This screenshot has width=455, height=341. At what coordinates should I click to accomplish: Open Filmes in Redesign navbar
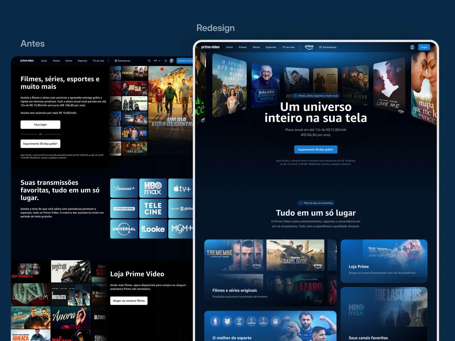pyautogui.click(x=243, y=47)
